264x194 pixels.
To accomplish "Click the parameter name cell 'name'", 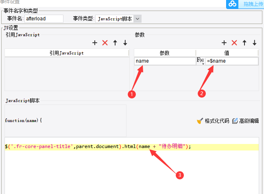I will pyautogui.click(x=165, y=61).
